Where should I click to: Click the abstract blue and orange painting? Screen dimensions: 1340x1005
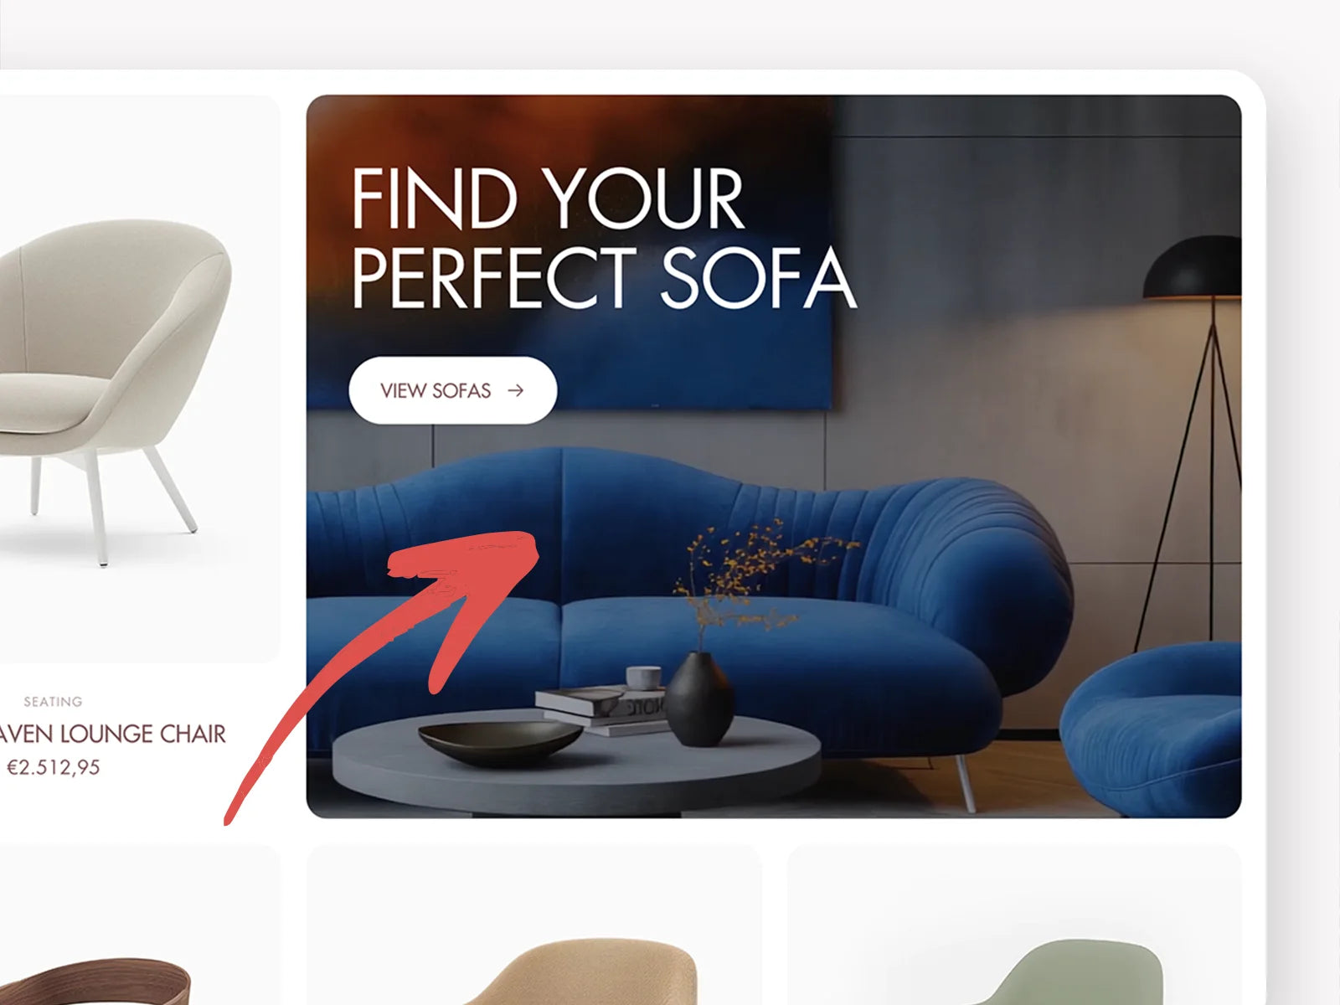pos(569,251)
